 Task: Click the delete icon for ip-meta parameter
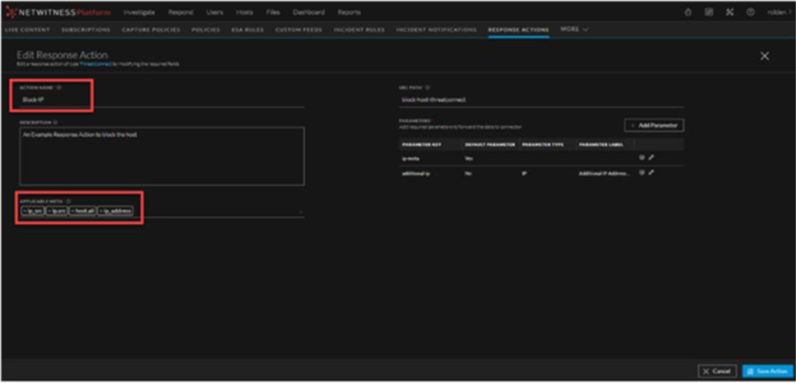click(642, 157)
